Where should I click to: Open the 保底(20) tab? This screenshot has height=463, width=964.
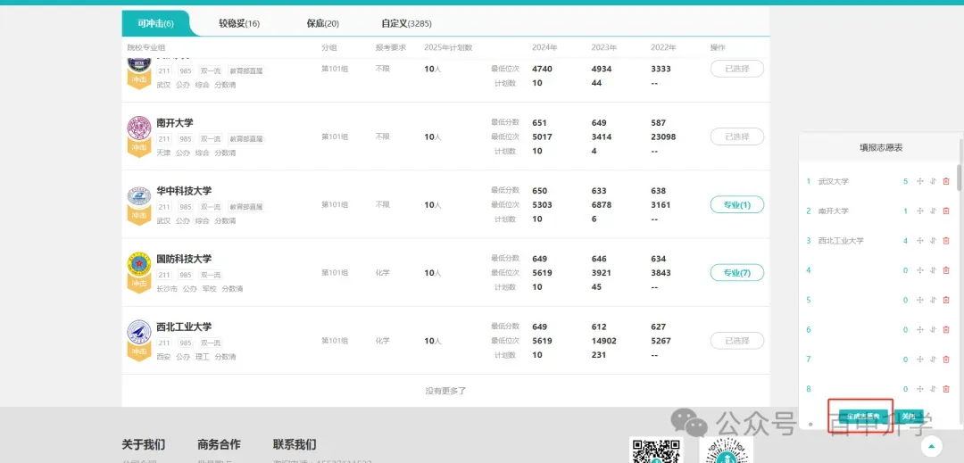pos(323,23)
